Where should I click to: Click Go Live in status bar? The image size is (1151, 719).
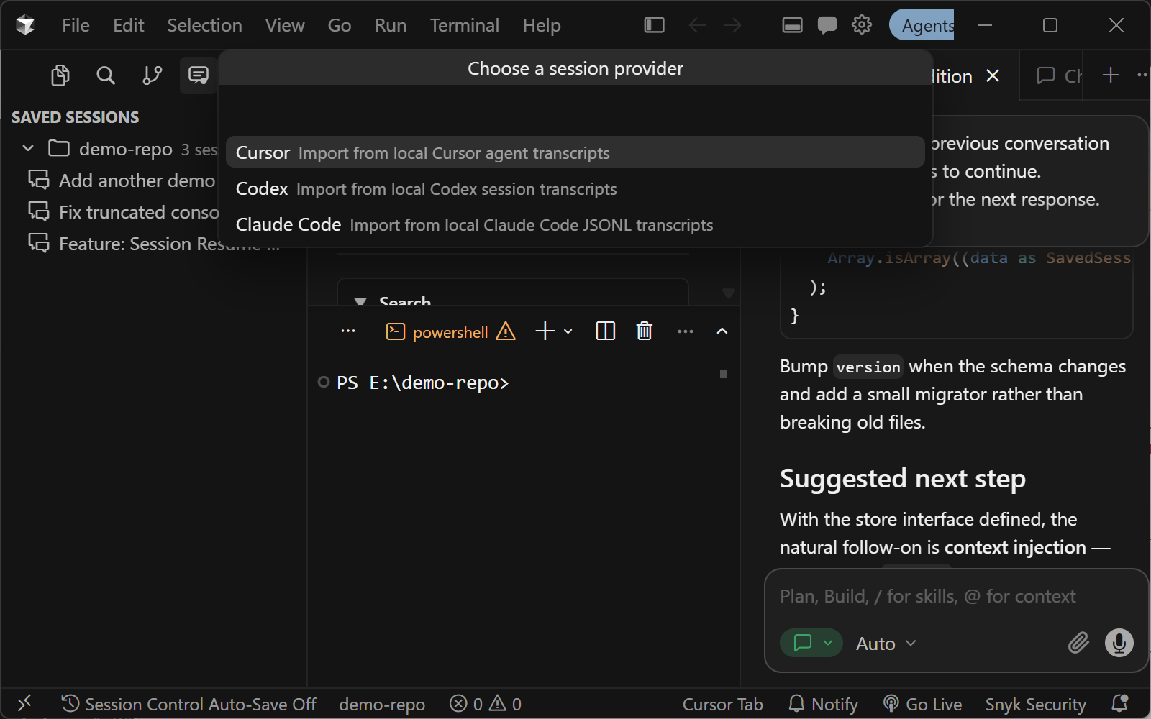[x=922, y=704]
